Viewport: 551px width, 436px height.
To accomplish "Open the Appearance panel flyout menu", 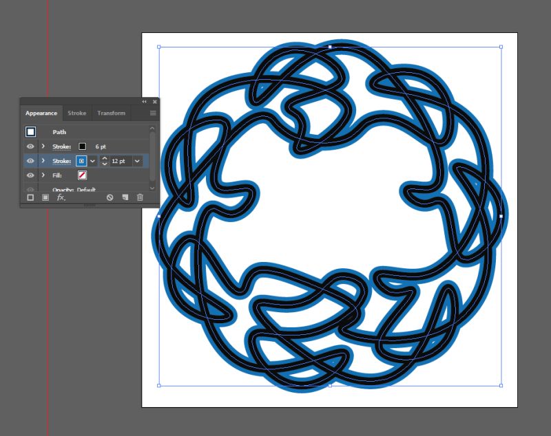I will click(x=152, y=113).
